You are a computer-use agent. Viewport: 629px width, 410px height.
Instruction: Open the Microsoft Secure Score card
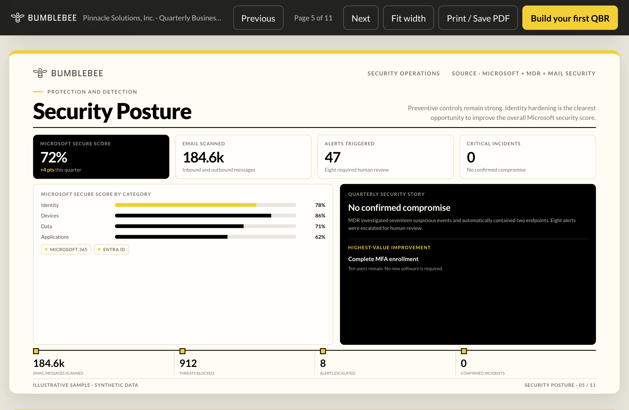point(101,157)
